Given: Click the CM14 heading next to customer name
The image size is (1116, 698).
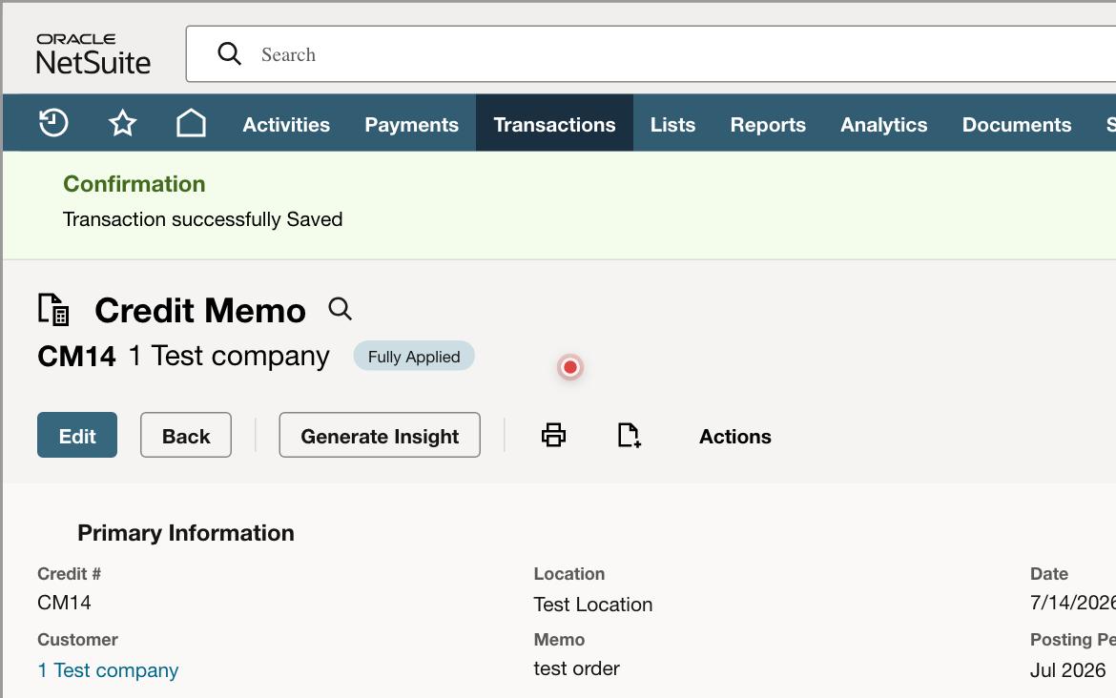Looking at the screenshot, I should pos(77,357).
